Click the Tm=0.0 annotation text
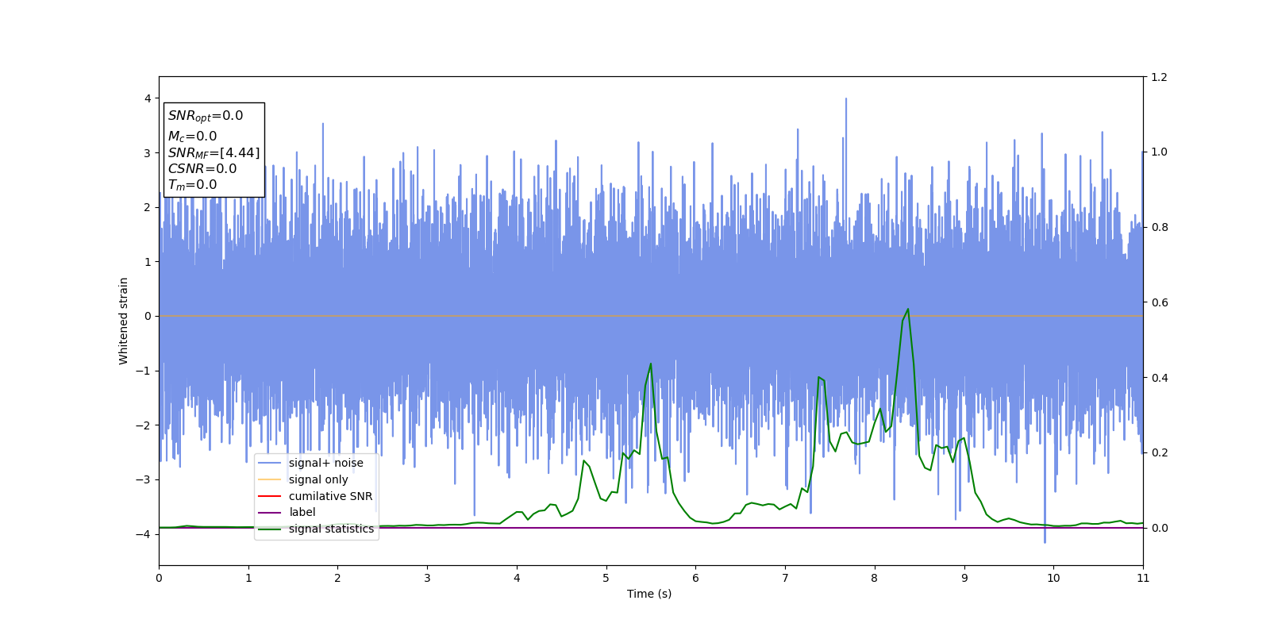Screen dimensions: 1270x635 point(192,185)
